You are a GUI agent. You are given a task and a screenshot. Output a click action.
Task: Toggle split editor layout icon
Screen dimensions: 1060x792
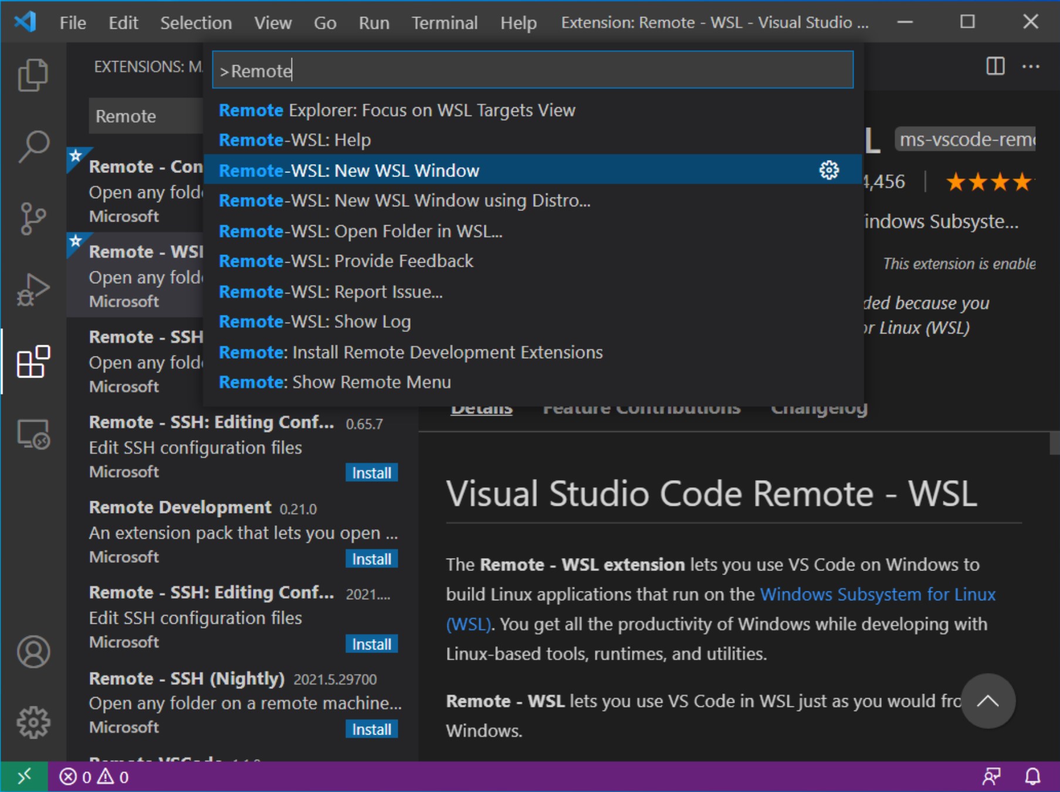(995, 66)
